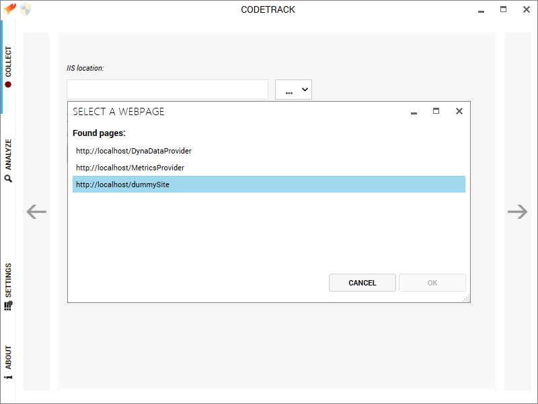Image resolution: width=538 pixels, height=404 pixels.
Task: Close the Select a Webpage dialog
Action: click(x=459, y=111)
